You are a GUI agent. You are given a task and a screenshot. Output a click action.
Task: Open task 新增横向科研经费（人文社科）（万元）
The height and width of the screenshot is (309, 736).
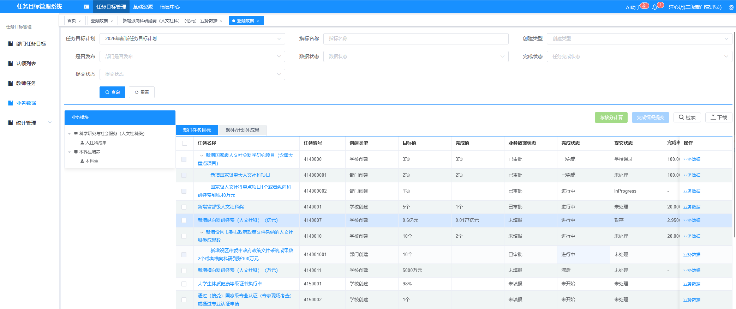click(x=238, y=271)
